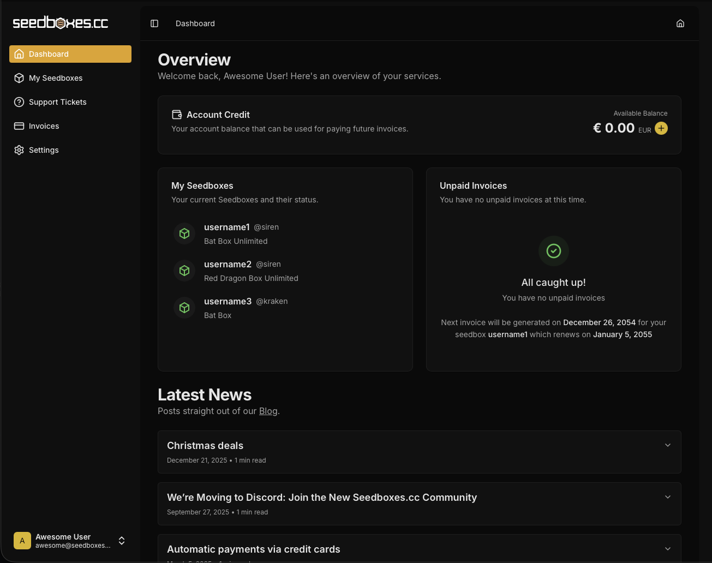
Task: Click the username2 seedbox cube icon
Action: (184, 271)
